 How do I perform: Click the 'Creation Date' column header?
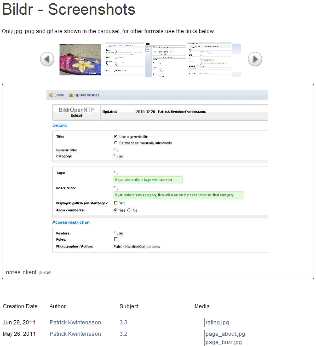click(20, 306)
